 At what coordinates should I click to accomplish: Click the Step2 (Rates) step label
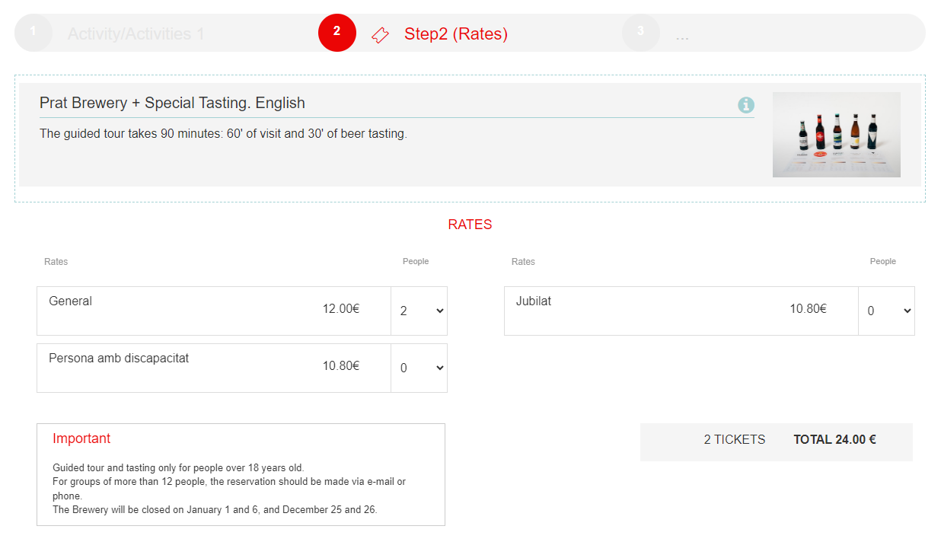click(x=456, y=34)
